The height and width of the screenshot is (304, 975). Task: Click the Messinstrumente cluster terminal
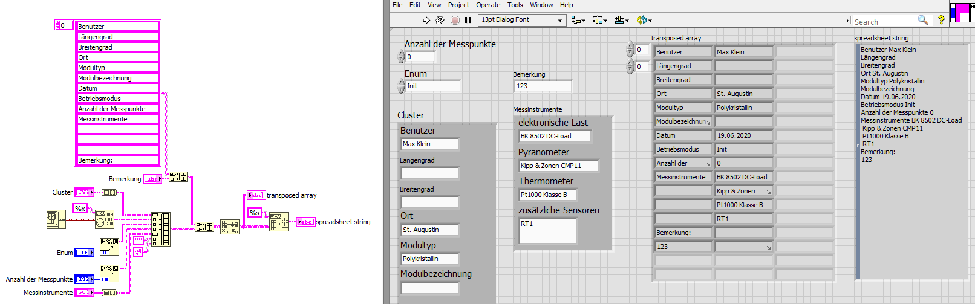coord(84,293)
